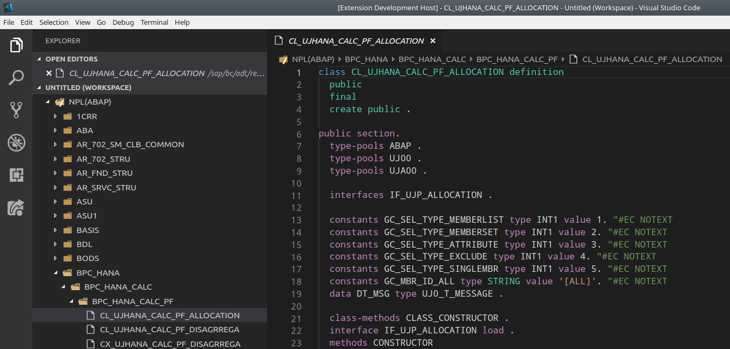Open the Debug view icon

(16, 142)
